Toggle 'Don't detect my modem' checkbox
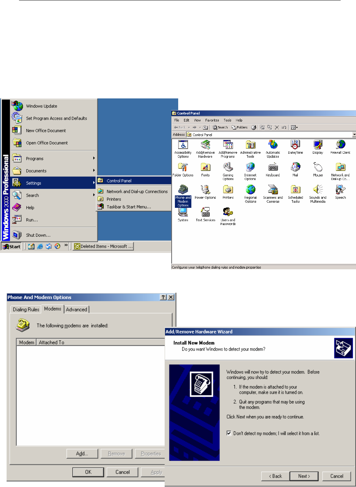 (x=229, y=434)
